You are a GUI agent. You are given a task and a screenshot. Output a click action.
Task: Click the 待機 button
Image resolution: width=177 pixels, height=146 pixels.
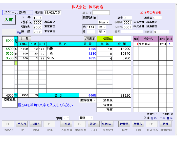click(x=165, y=124)
